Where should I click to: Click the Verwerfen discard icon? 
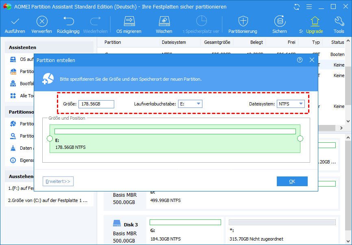point(42,21)
